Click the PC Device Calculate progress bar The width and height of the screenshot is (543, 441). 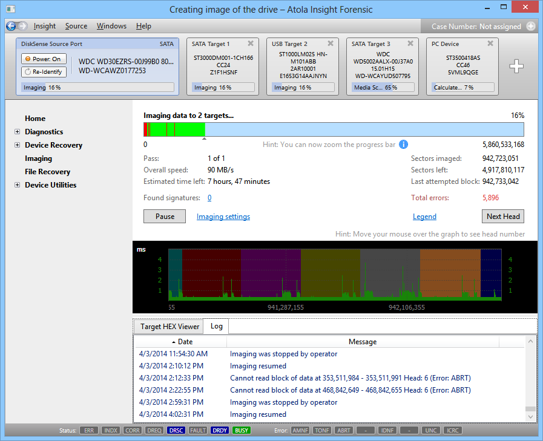click(462, 88)
